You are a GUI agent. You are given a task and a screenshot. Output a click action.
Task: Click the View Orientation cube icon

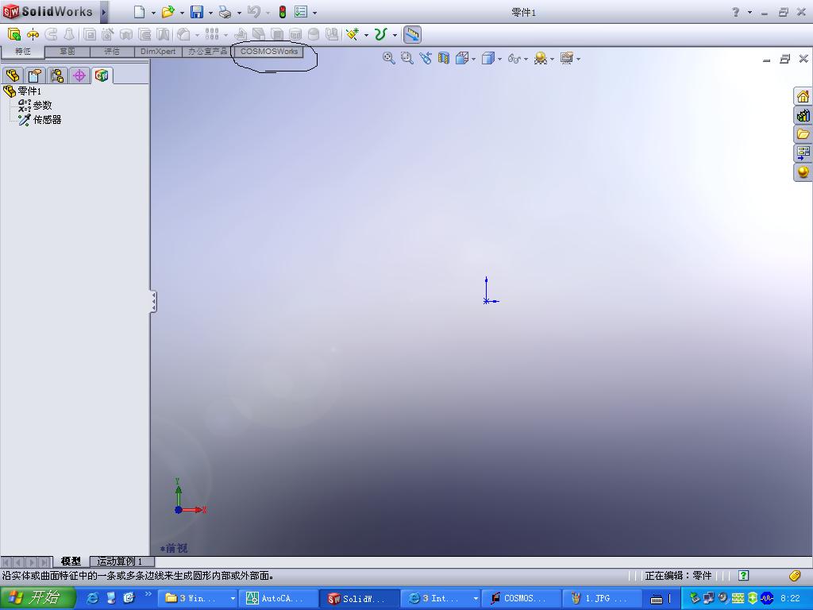pos(461,58)
